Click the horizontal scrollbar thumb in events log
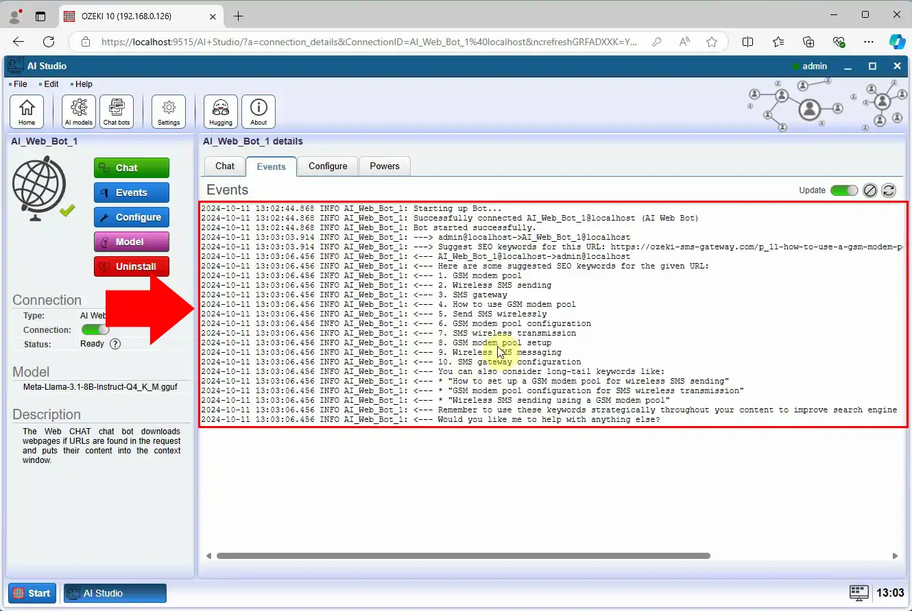Image resolution: width=912 pixels, height=611 pixels. tap(464, 556)
